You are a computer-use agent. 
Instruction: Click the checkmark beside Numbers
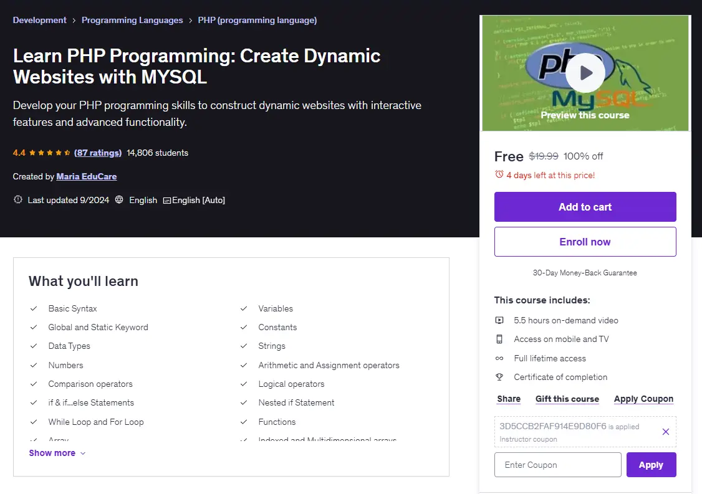(34, 365)
